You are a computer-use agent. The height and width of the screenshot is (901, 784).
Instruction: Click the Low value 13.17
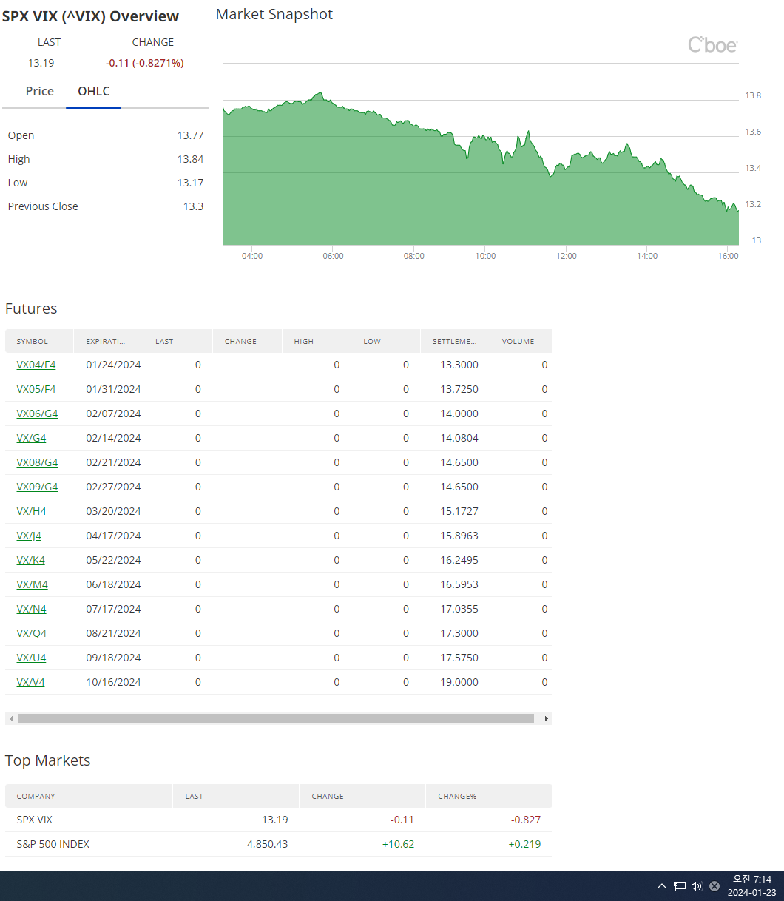click(x=190, y=183)
